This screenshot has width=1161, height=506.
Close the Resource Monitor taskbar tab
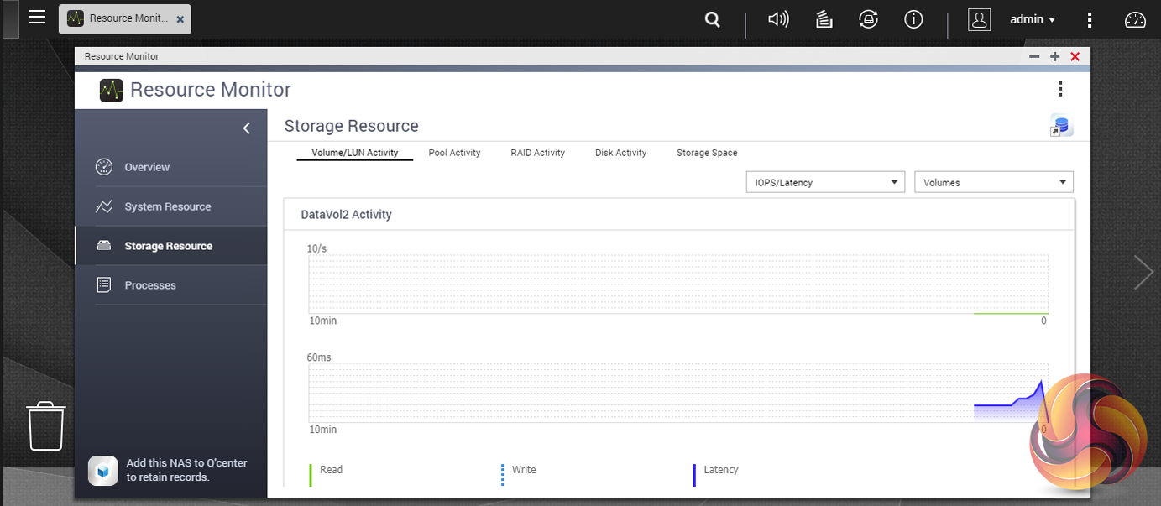pyautogui.click(x=180, y=19)
